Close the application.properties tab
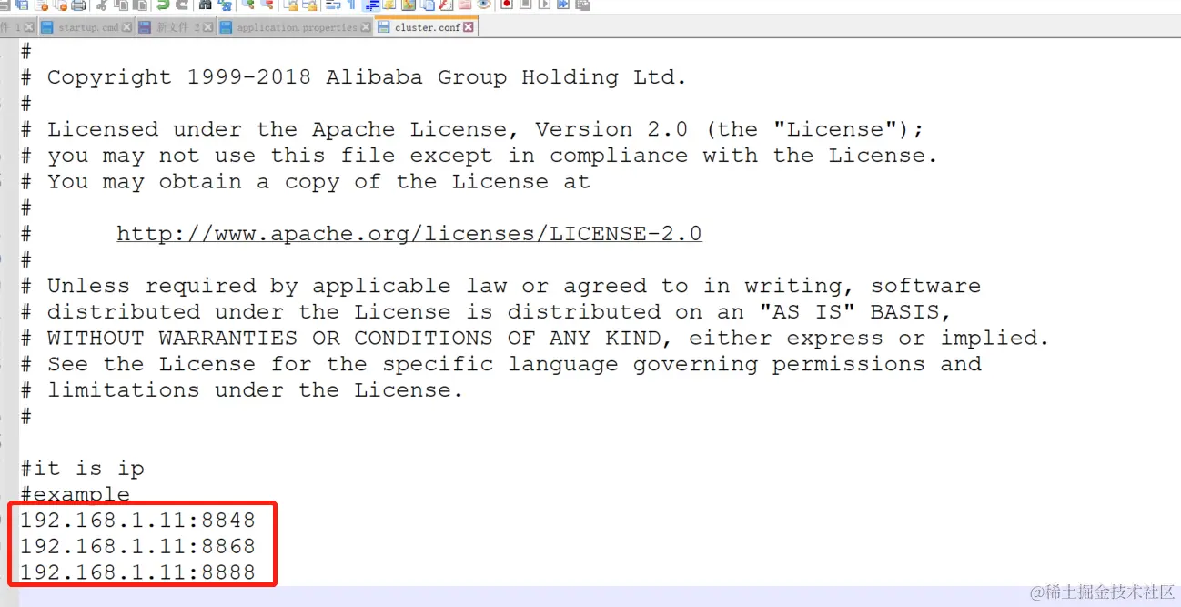 coord(366,27)
